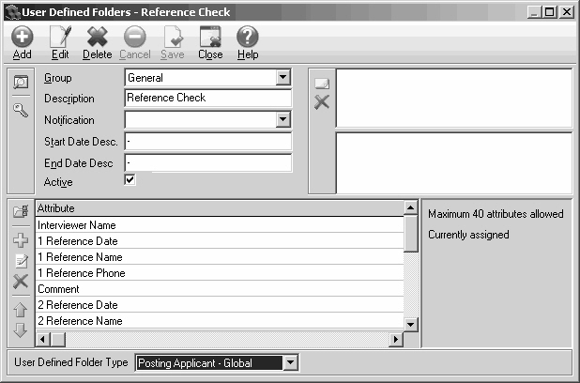Click the search icon above the key
580x383 pixels.
point(20,83)
